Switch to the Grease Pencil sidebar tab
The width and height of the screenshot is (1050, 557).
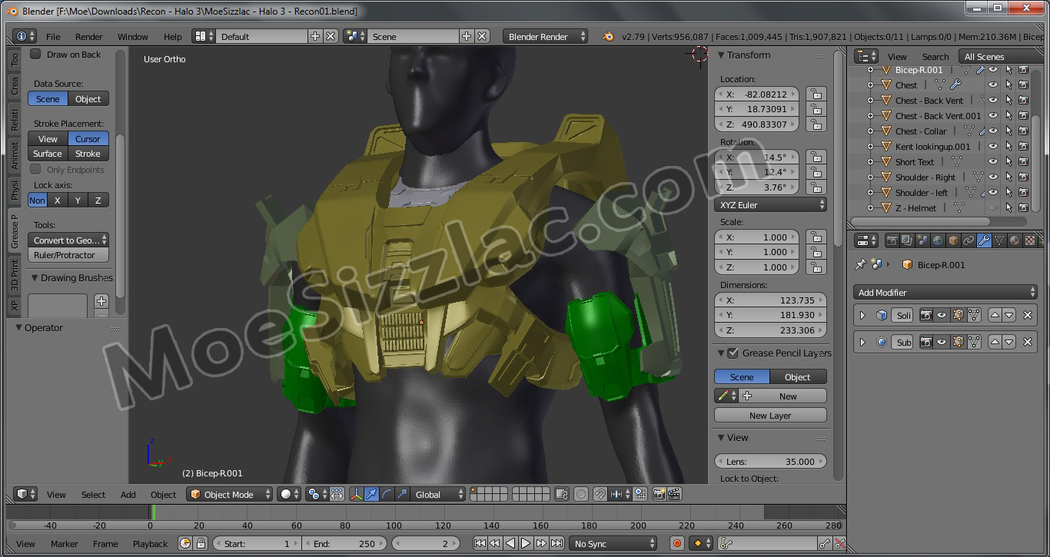click(x=14, y=232)
